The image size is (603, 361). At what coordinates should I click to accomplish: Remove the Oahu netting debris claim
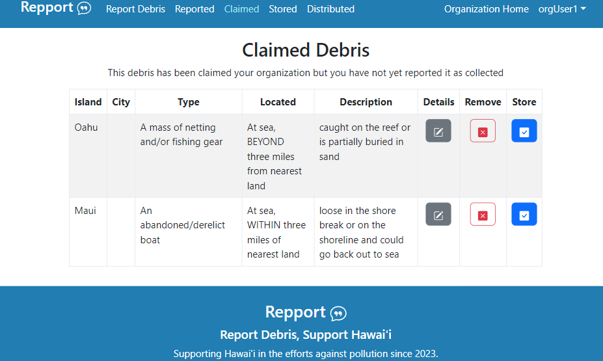(x=483, y=131)
